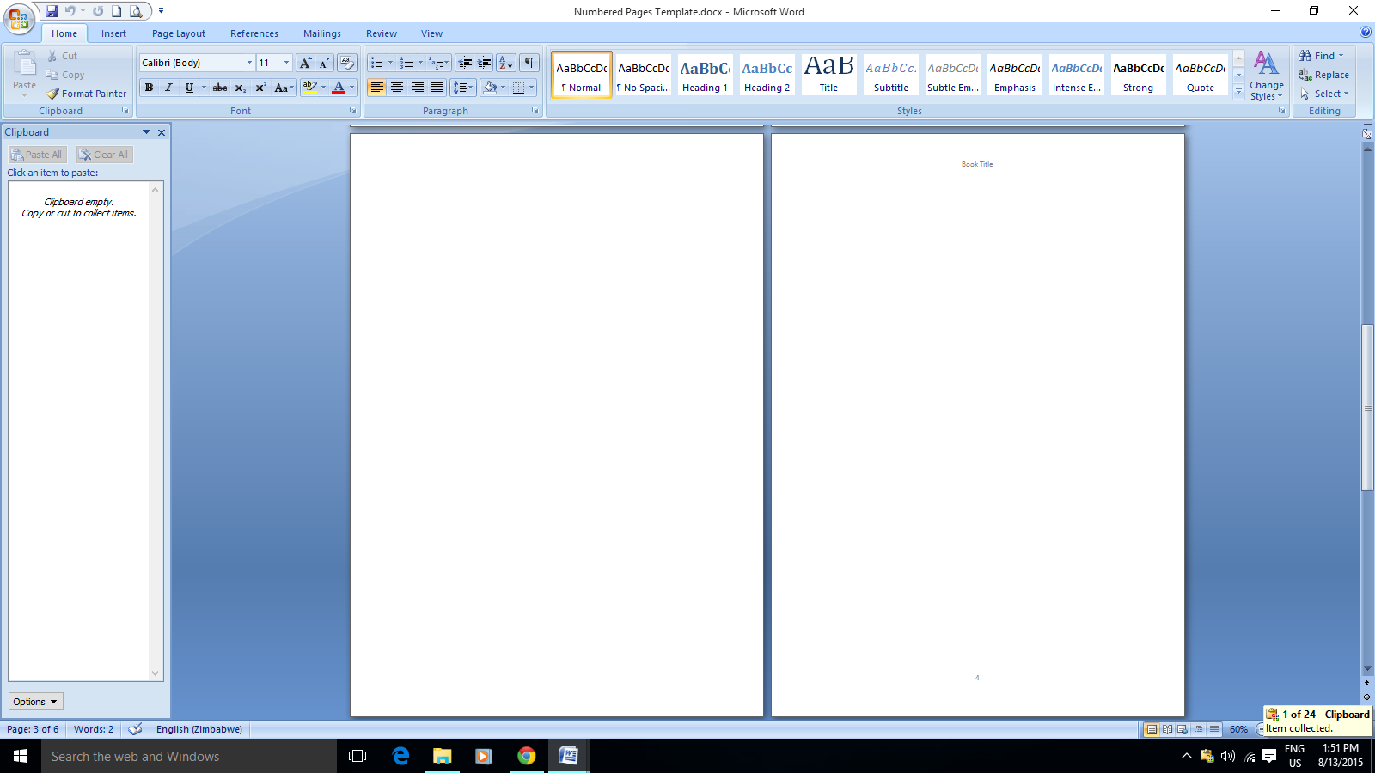This screenshot has height=773, width=1375.
Task: Expand the font name dropdown
Action: point(249,63)
